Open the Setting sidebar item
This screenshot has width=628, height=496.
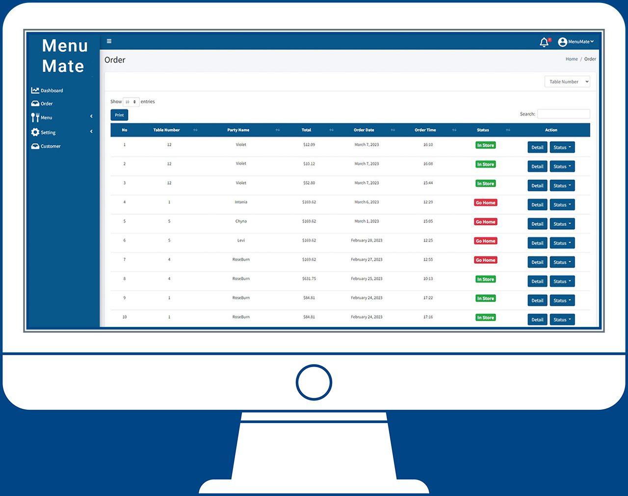(48, 132)
